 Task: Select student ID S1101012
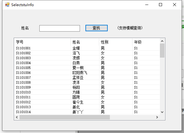(23, 102)
